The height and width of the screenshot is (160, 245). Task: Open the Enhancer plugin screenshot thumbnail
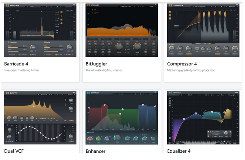click(122, 118)
